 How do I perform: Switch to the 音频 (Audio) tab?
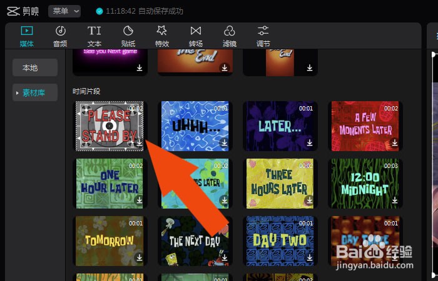(x=60, y=36)
